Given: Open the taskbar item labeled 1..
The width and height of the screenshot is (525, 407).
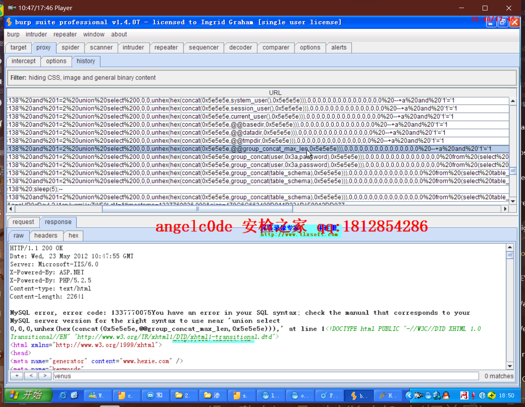Looking at the screenshot, I should [270, 396].
